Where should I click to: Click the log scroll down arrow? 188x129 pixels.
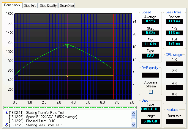(133, 125)
